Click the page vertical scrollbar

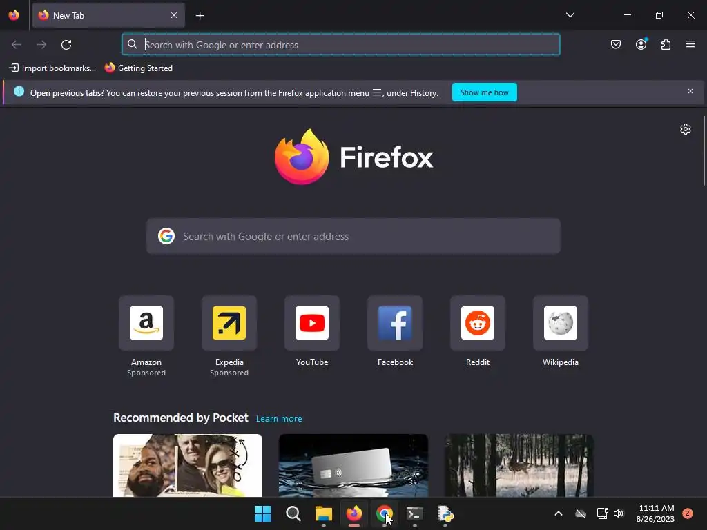coord(704,151)
